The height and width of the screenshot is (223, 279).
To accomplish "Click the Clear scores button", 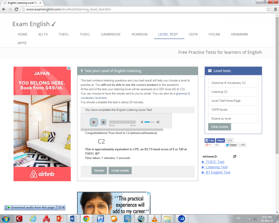I will pos(220,127).
